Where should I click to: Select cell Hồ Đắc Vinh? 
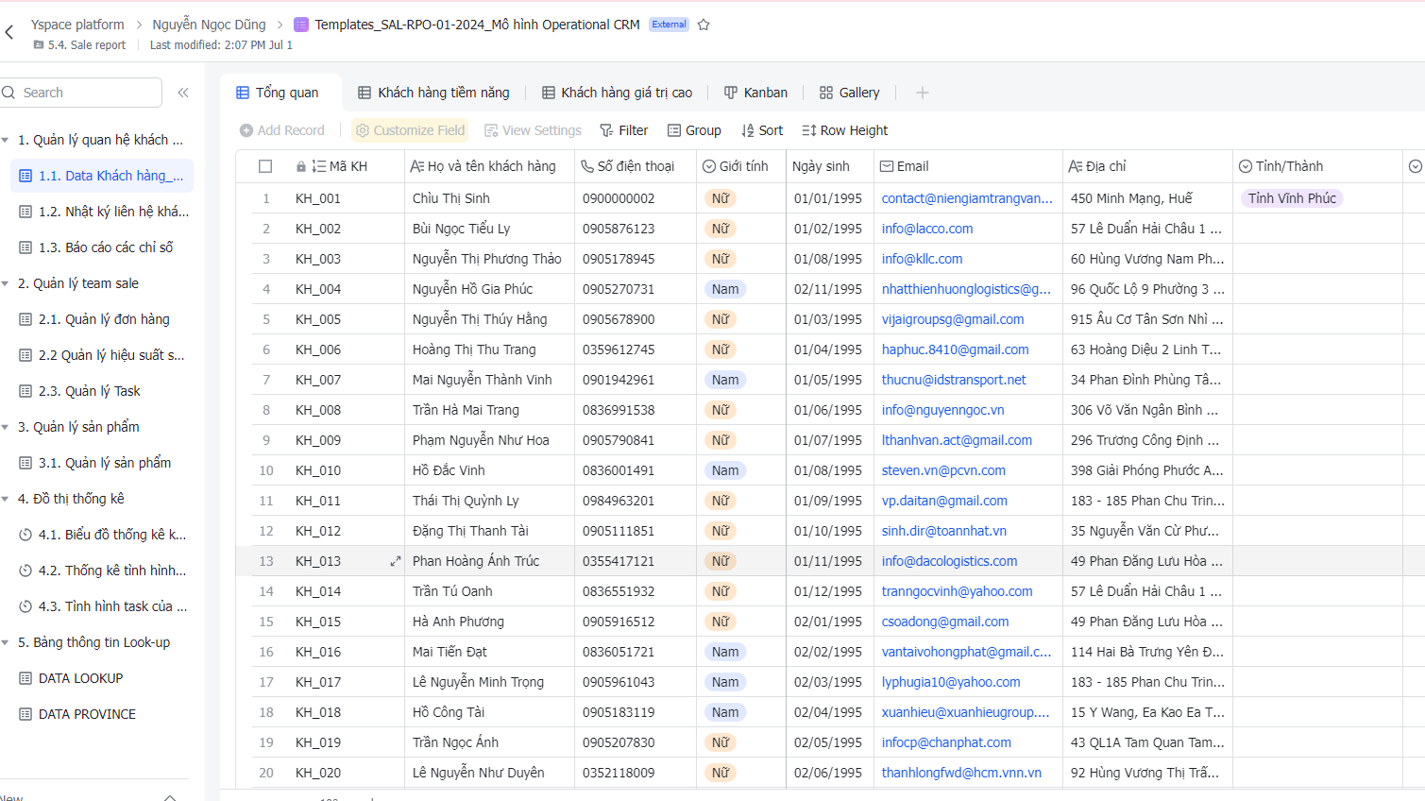pos(489,470)
